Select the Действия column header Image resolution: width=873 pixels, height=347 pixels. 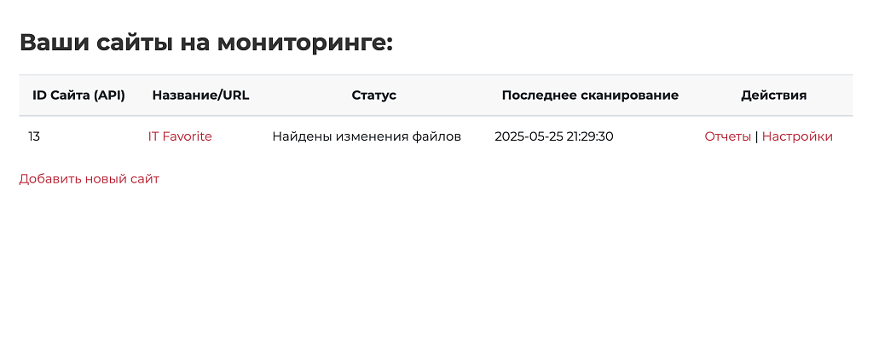(x=773, y=95)
